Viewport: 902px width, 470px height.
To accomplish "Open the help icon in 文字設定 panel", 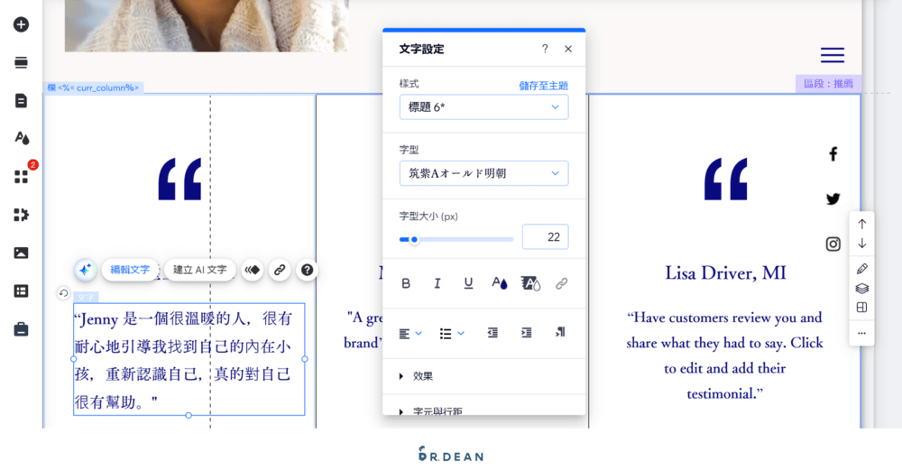I will coord(545,49).
